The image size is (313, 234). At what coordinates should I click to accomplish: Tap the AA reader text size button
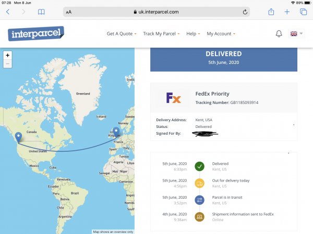69,12
